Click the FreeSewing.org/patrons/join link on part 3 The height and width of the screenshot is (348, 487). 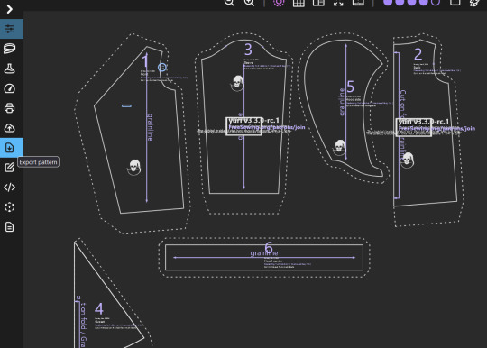coord(267,127)
